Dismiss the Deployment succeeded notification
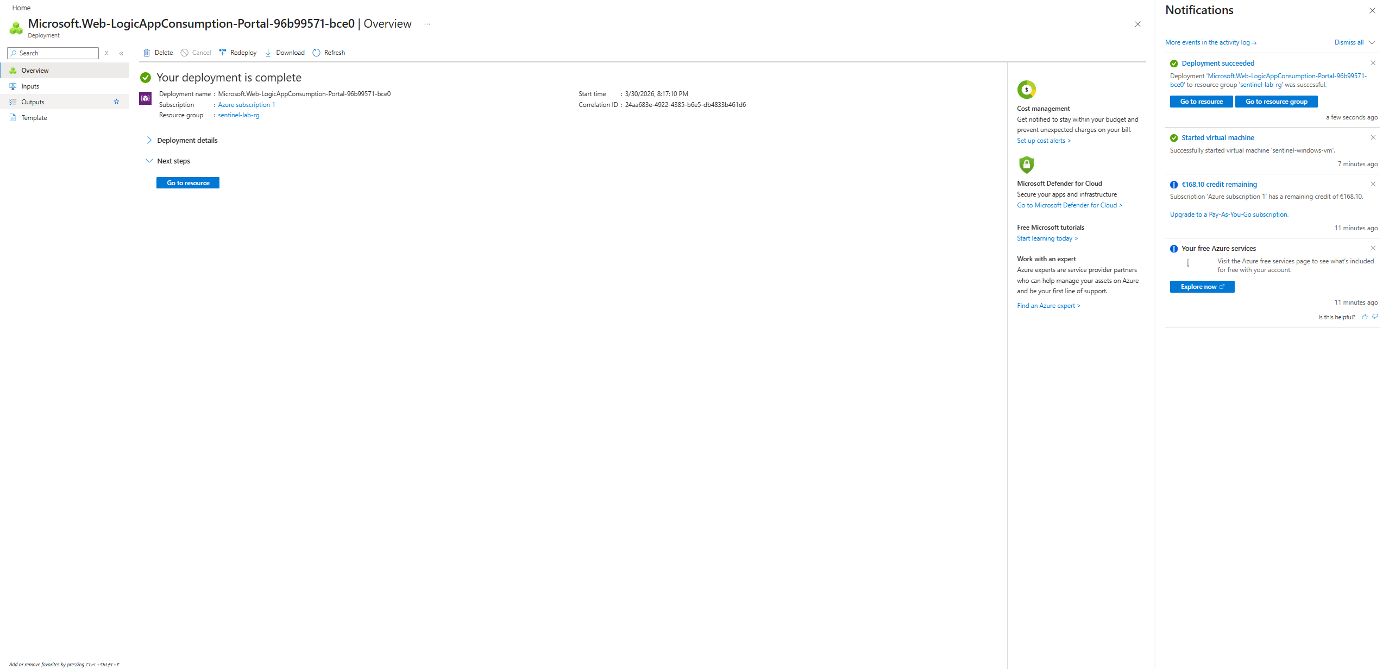This screenshot has height=669, width=1389. pos(1373,63)
